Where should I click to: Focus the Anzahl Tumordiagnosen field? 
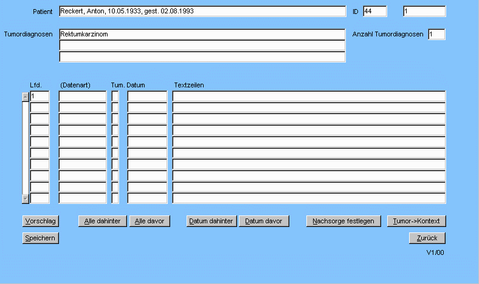(x=436, y=35)
